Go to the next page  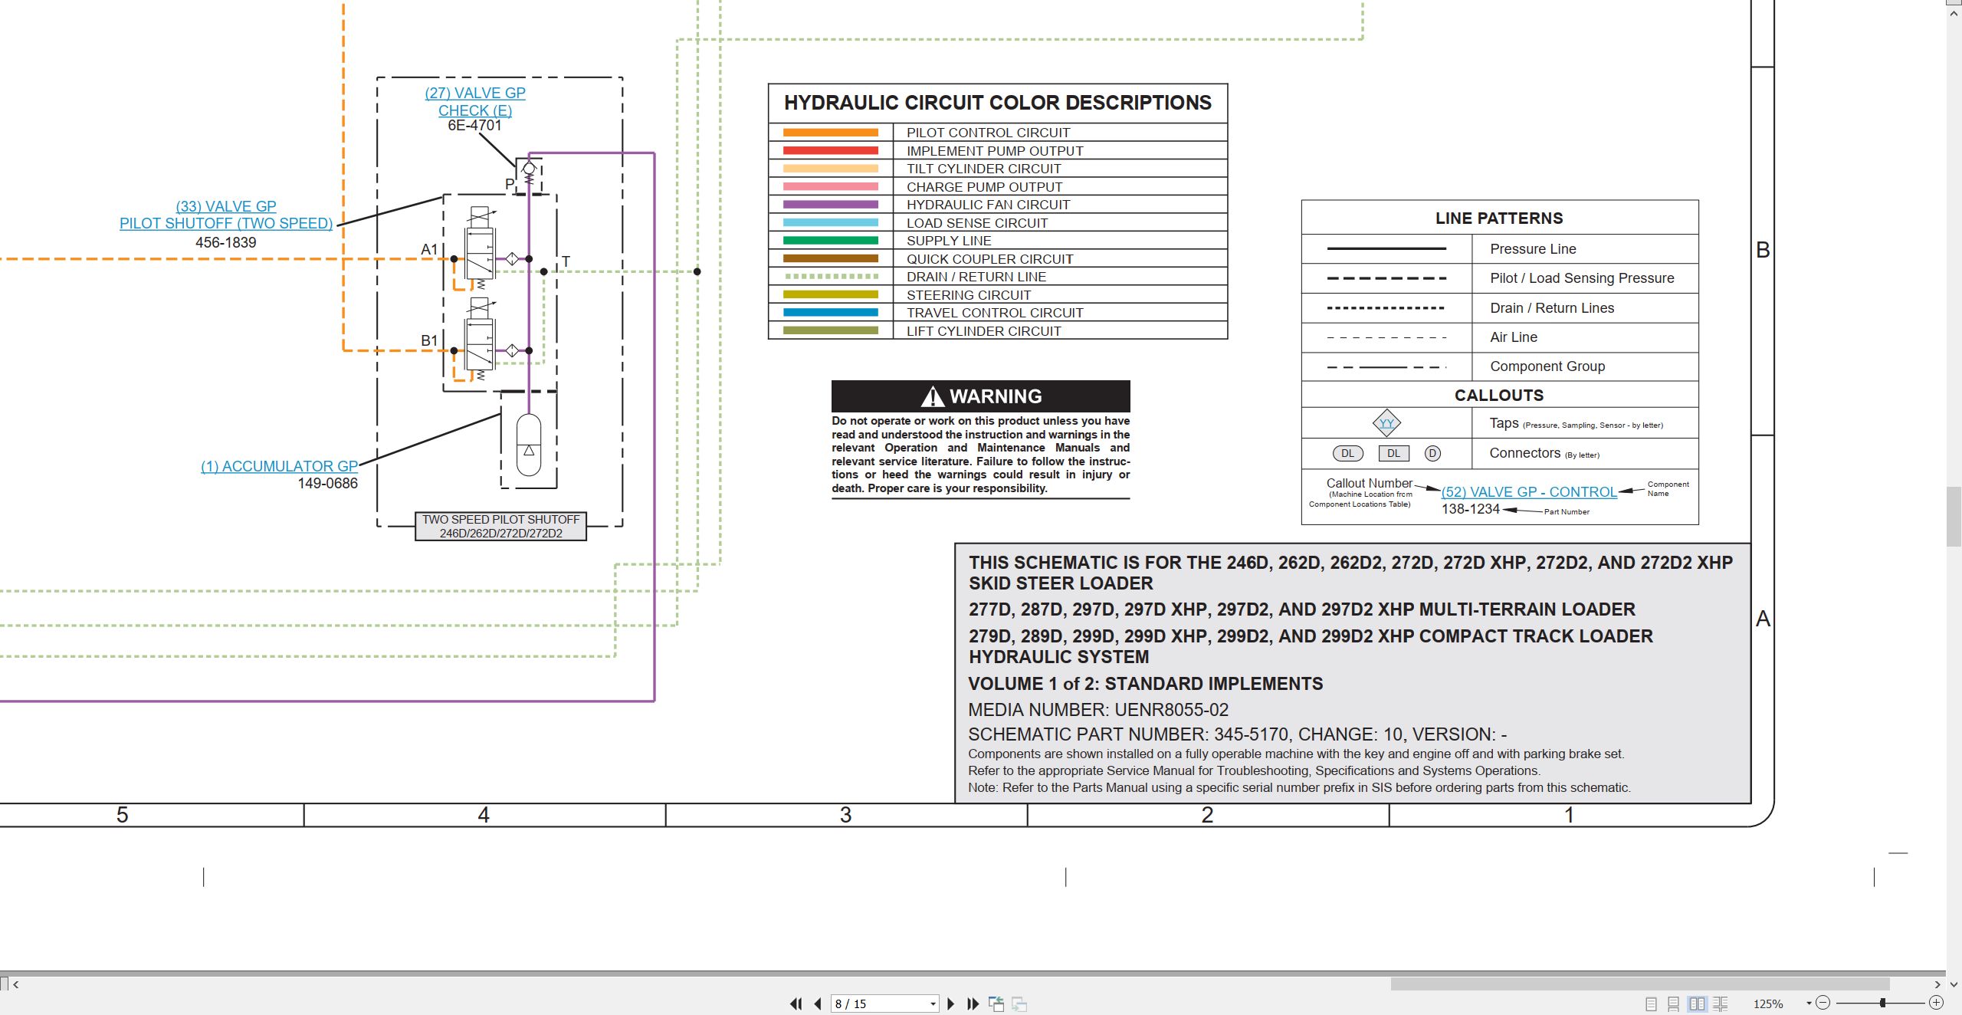[x=951, y=1004]
